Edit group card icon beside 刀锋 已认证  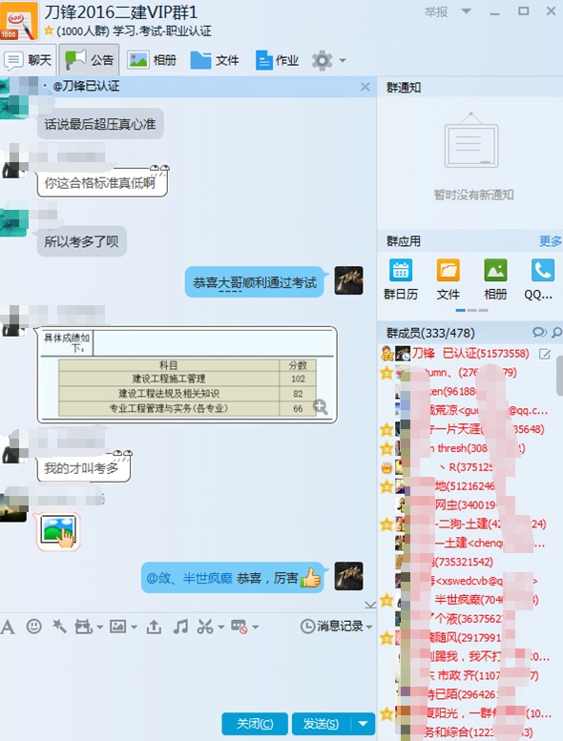545,354
